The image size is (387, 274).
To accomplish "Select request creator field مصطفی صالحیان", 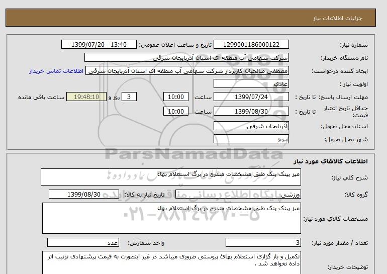I will coord(187,71).
